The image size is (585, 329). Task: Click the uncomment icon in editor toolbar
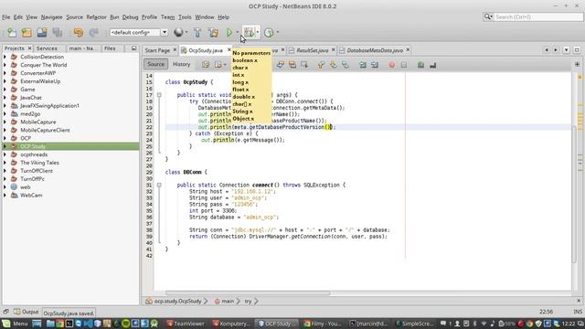click(432, 65)
